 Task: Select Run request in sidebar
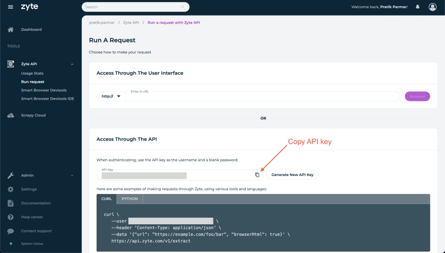click(x=33, y=82)
